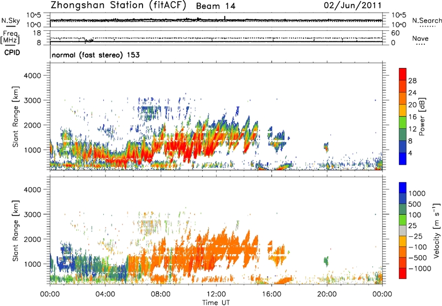Image resolution: width=442 pixels, height=306 pixels.
Task: Click the N.Search legend label
Action: 427,20
